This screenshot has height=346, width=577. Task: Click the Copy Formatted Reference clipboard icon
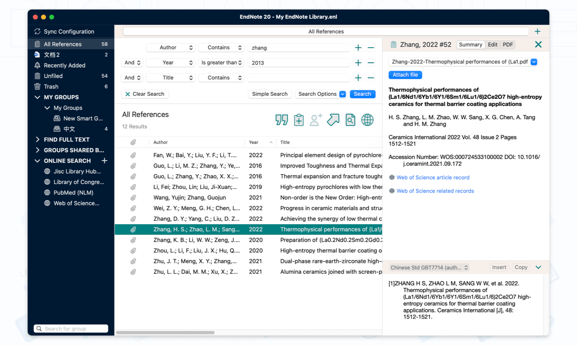pyautogui.click(x=299, y=120)
